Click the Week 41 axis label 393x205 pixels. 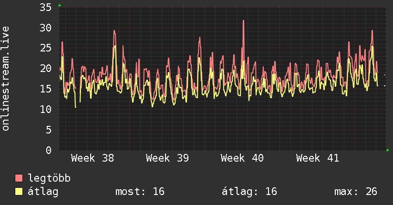point(317,158)
